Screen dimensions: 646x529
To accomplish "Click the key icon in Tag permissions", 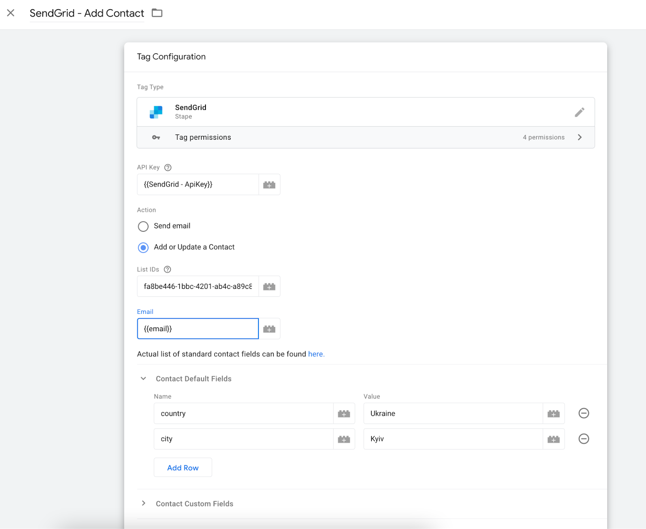I will [x=156, y=138].
